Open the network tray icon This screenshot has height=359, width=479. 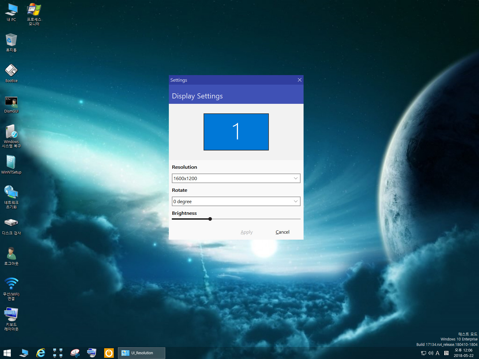click(423, 353)
